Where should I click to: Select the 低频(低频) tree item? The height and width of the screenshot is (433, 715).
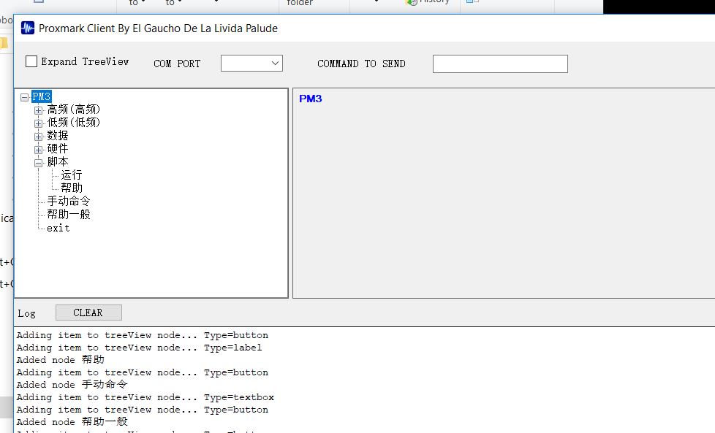(x=73, y=123)
